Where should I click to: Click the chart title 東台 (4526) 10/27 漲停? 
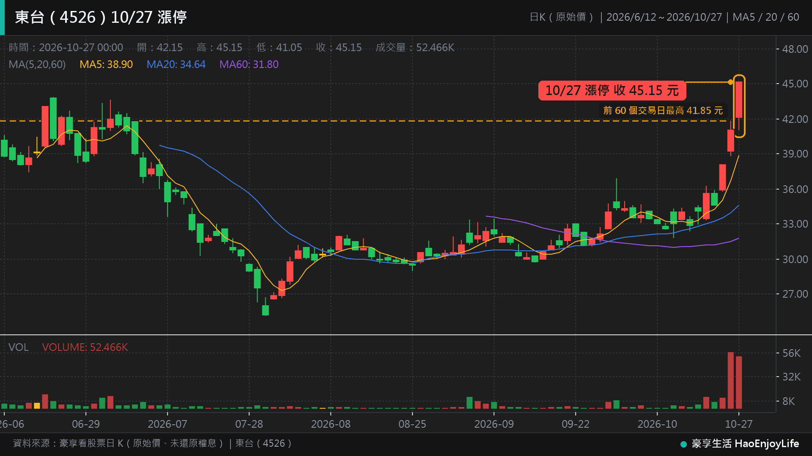(101, 17)
